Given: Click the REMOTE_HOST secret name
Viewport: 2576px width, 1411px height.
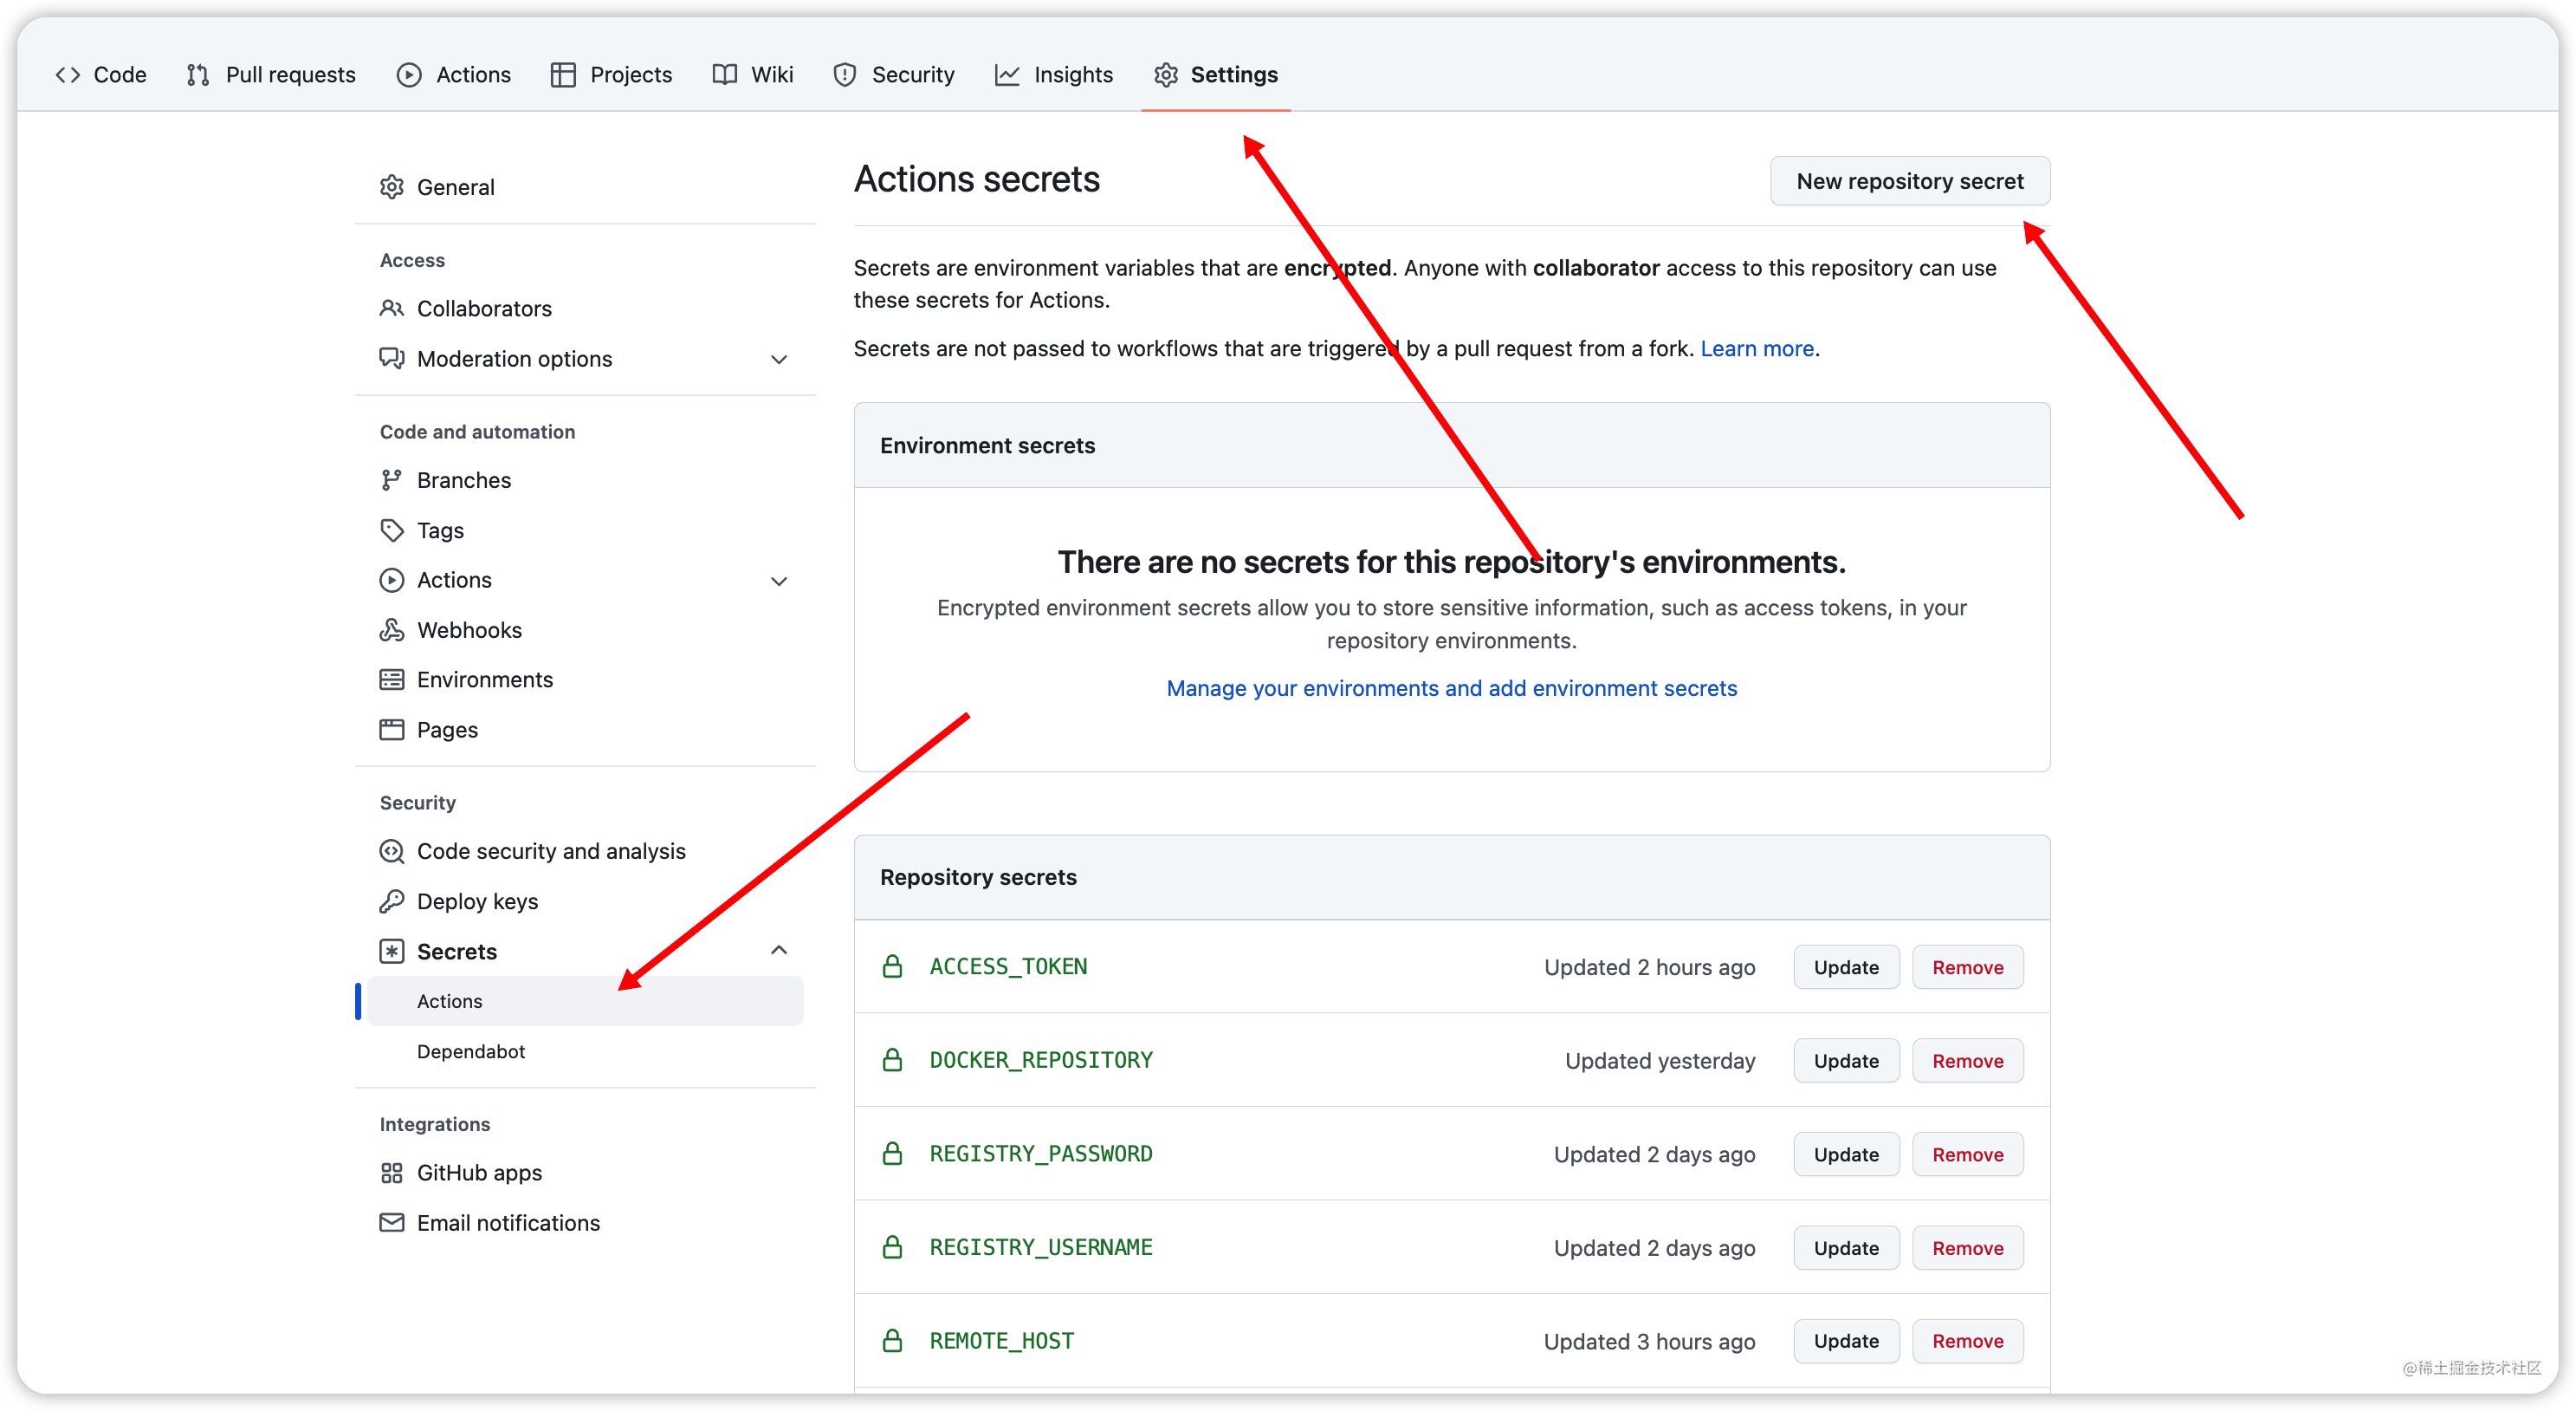Looking at the screenshot, I should pyautogui.click(x=1002, y=1341).
